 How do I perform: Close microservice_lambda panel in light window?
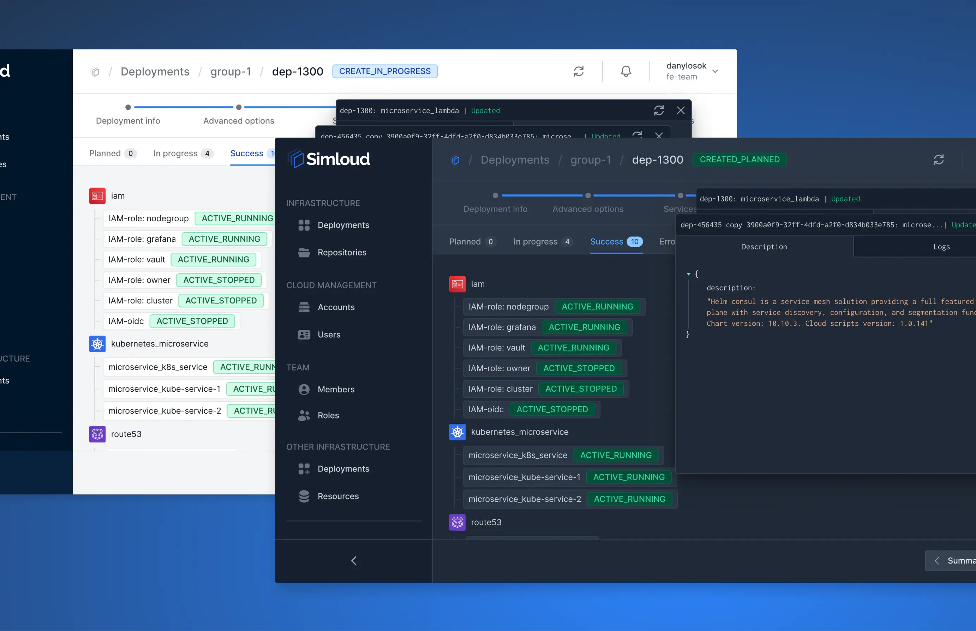pyautogui.click(x=681, y=110)
